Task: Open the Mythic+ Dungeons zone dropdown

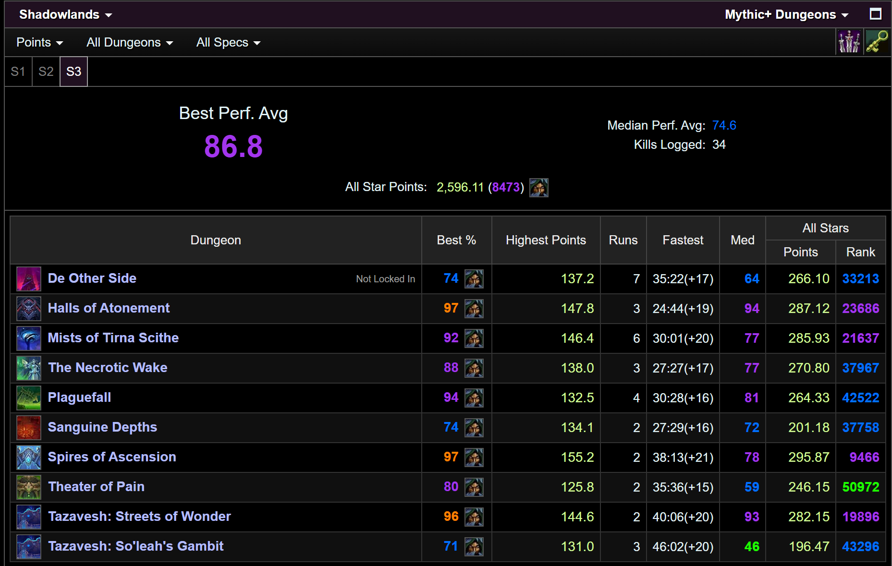Action: point(786,14)
